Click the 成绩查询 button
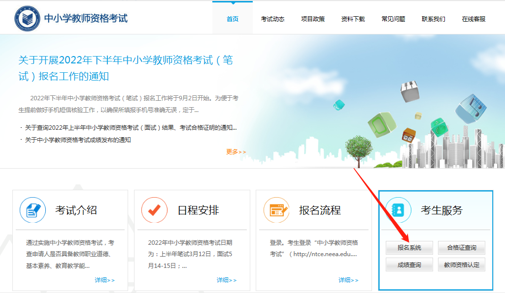The height and width of the screenshot is (293, 505). pos(409,264)
